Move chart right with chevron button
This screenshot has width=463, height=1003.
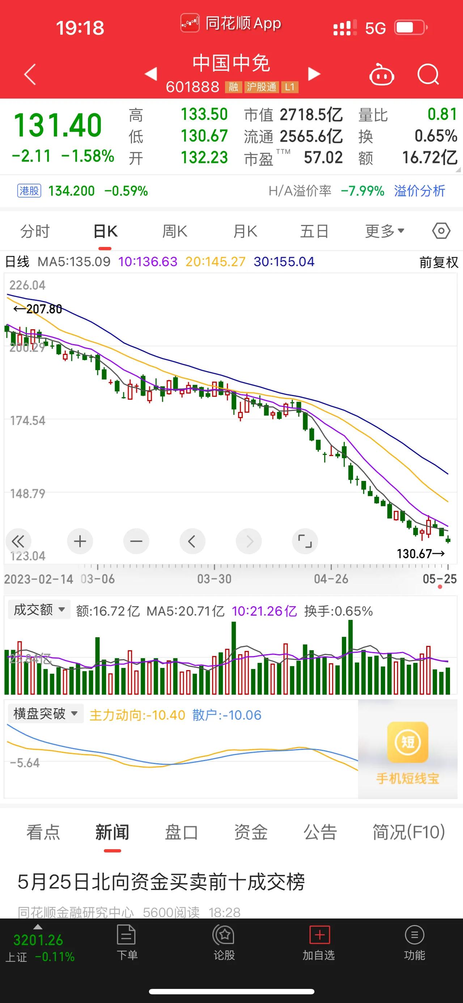pos(249,541)
